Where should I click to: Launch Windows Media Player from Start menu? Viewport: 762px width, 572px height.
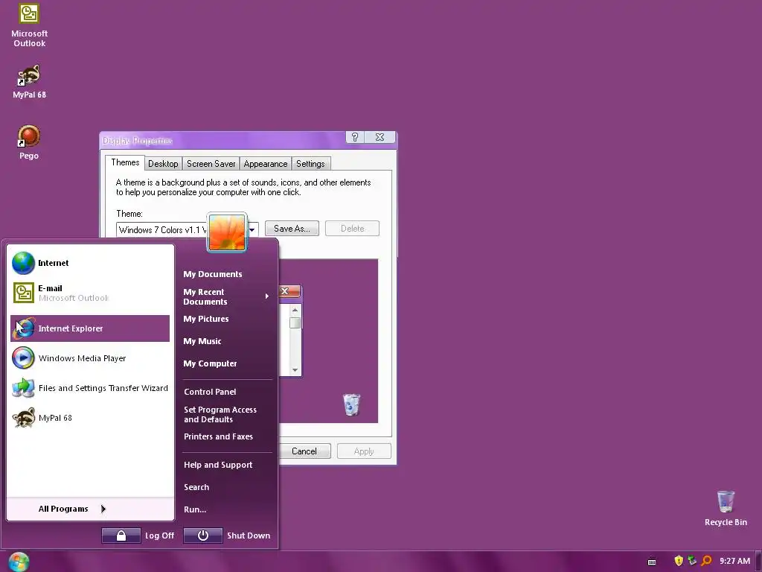click(x=90, y=358)
